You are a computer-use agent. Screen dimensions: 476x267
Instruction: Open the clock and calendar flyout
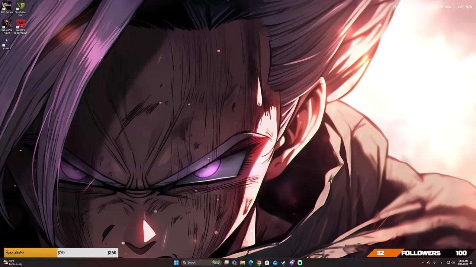click(x=462, y=263)
